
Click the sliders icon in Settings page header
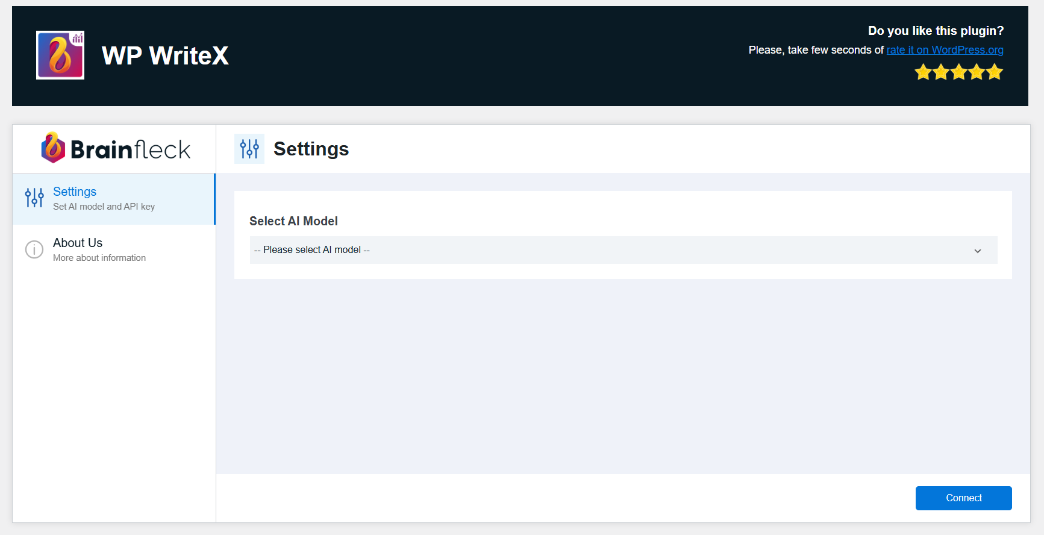click(x=249, y=149)
